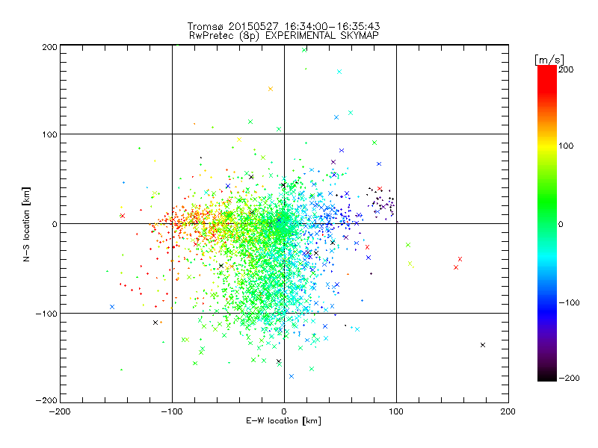The height and width of the screenshot is (448, 598).
Task: Click the yellow region of the colorbar
Action: pyautogui.click(x=547, y=146)
